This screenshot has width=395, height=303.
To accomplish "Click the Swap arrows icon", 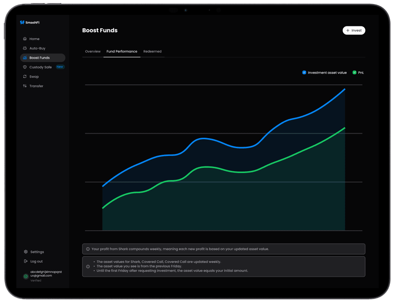I will 25,76.
